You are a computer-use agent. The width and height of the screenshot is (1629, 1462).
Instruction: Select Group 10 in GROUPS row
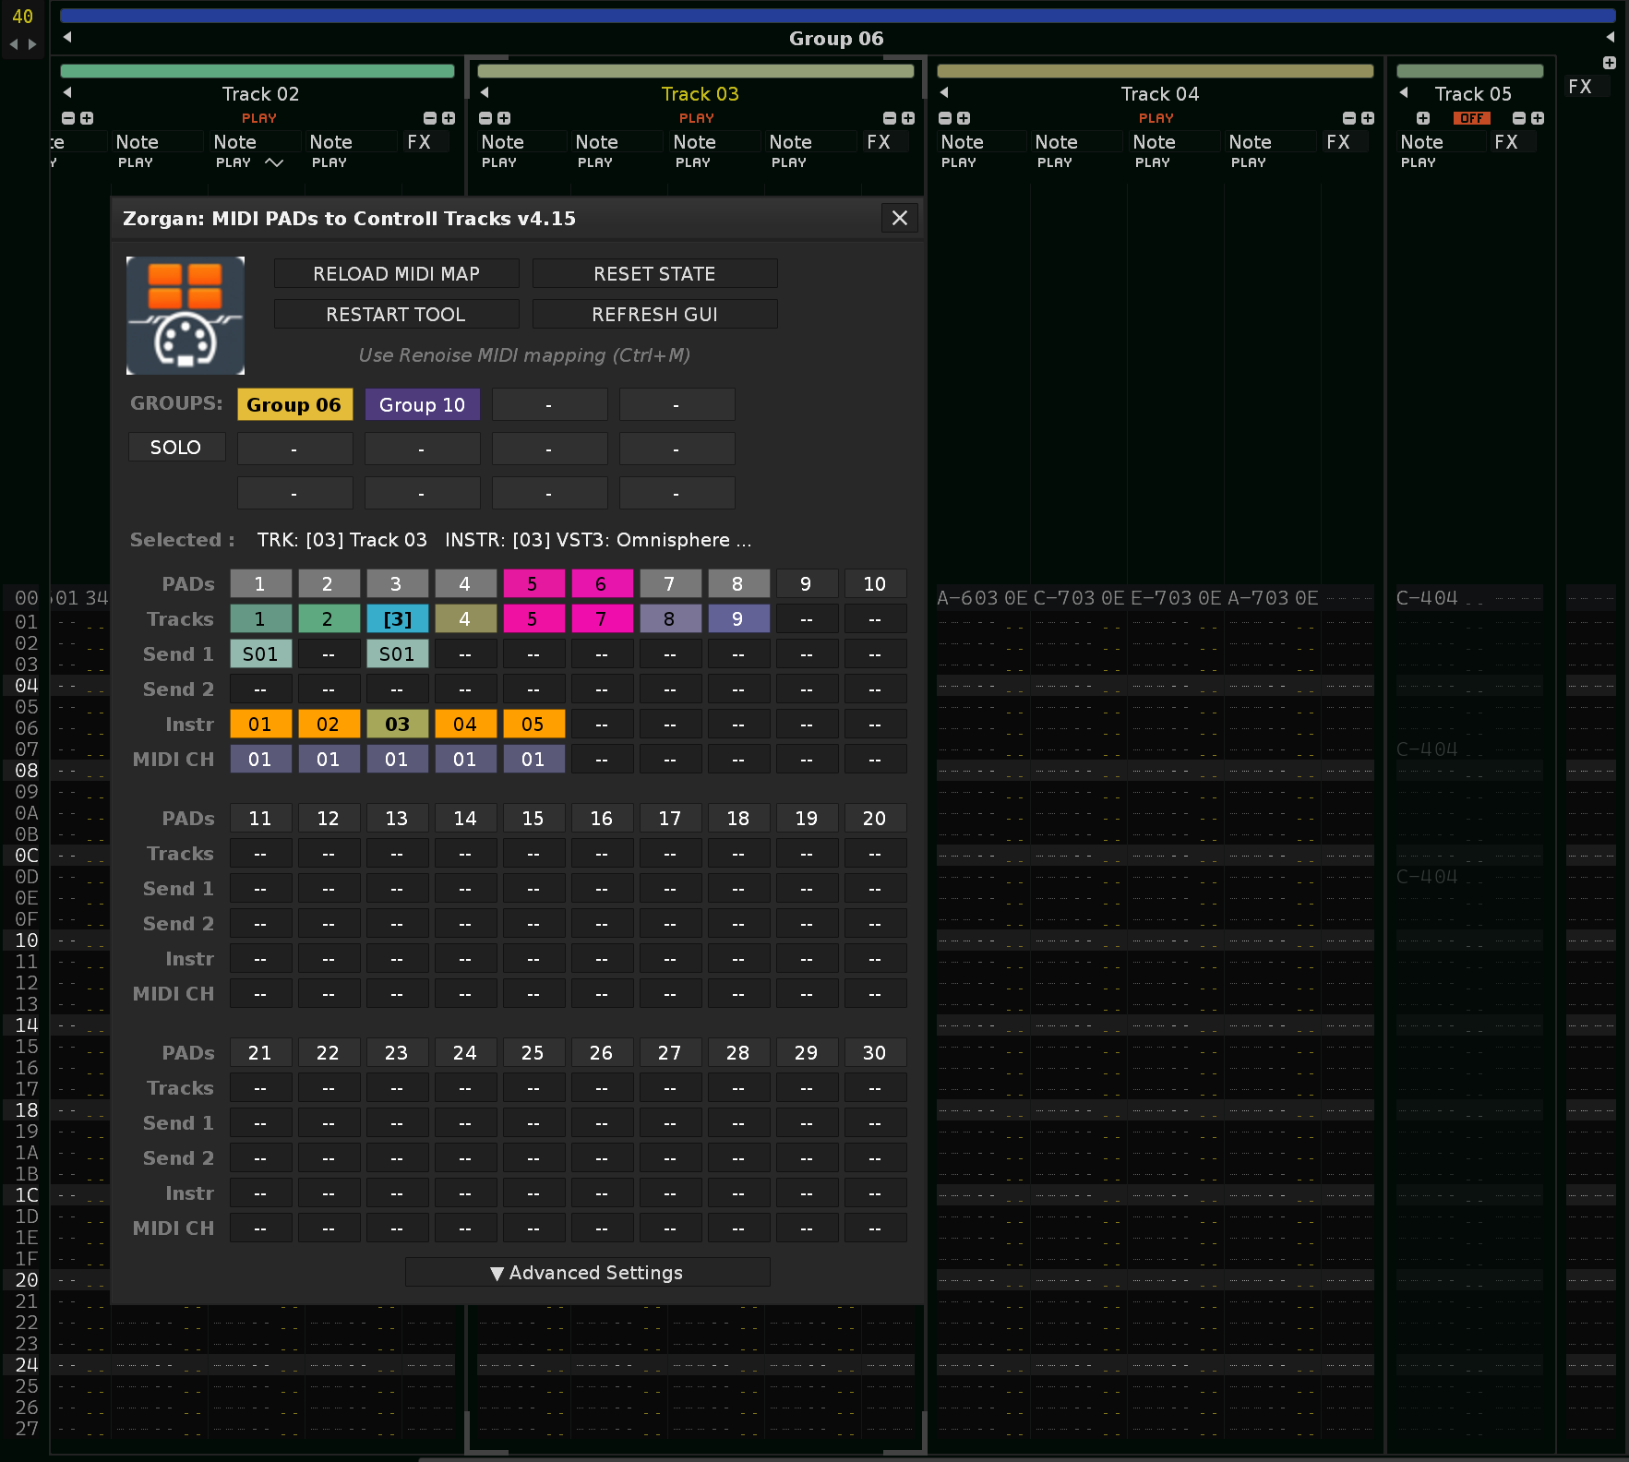coord(422,404)
